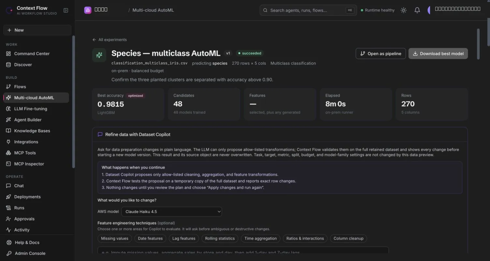Go to Integrations
This screenshot has width=490, height=261.
pos(36,142)
